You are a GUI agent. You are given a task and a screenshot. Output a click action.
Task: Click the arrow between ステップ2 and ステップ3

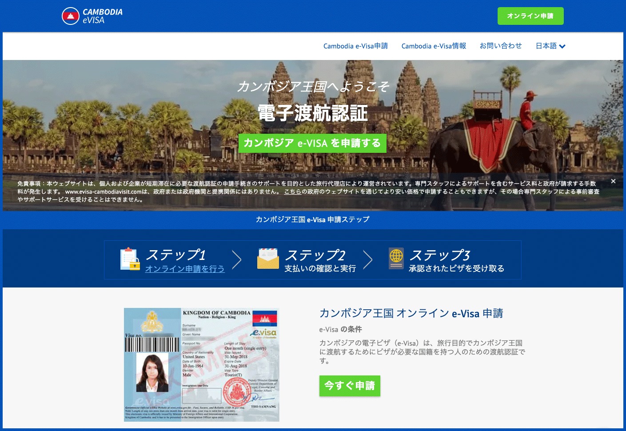point(368,259)
